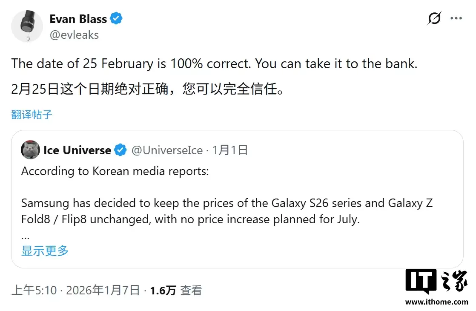The image size is (476, 311).
Task: Select the Evan Blass display name
Action: coord(79,18)
